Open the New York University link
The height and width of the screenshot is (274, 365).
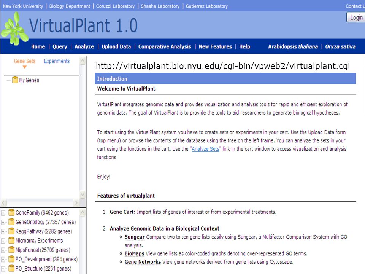[x=23, y=6]
